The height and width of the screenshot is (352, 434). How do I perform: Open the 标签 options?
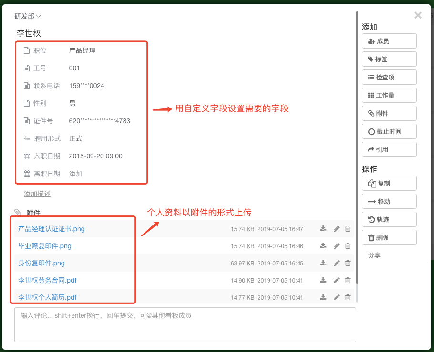click(x=389, y=59)
